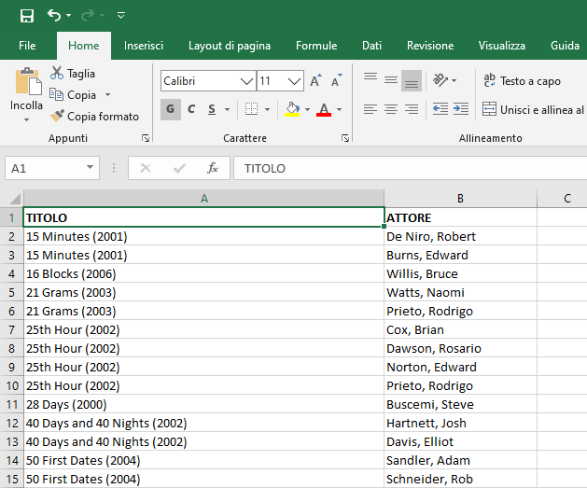Expand the font size dropdown
Image resolution: width=587 pixels, height=488 pixels.
(294, 81)
